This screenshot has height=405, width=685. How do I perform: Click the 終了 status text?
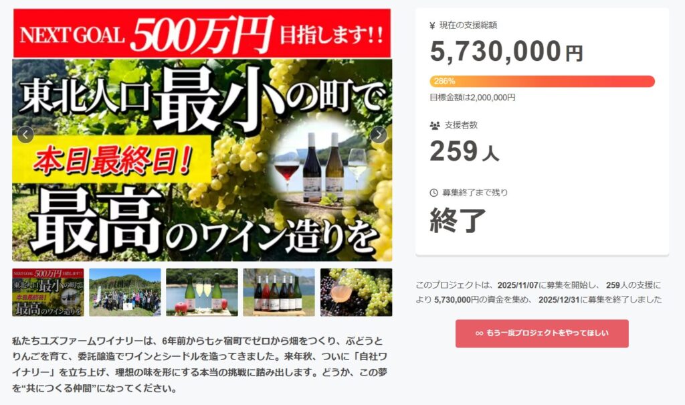pos(458,220)
